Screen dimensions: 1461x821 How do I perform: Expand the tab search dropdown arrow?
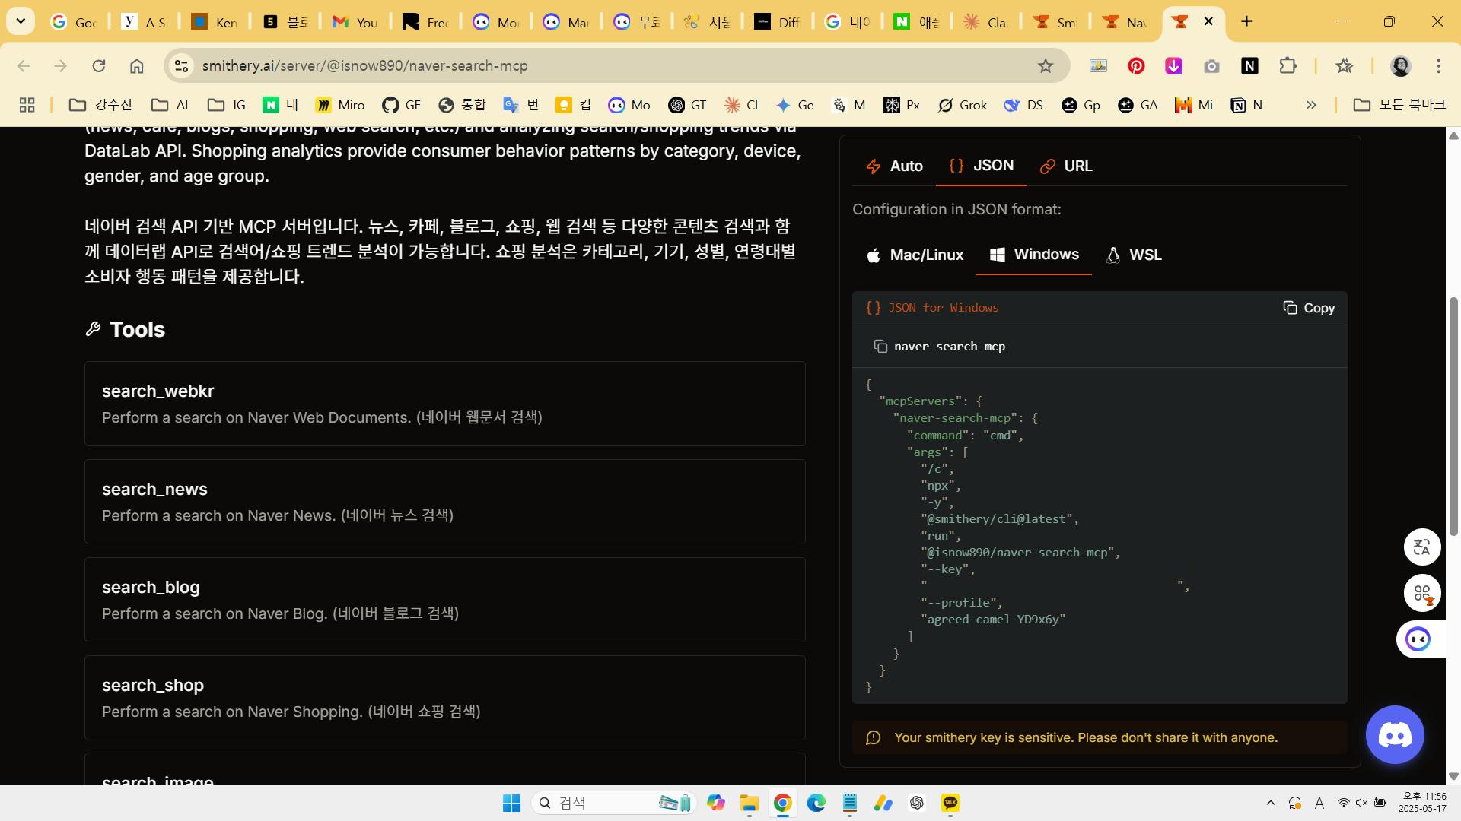pyautogui.click(x=21, y=21)
